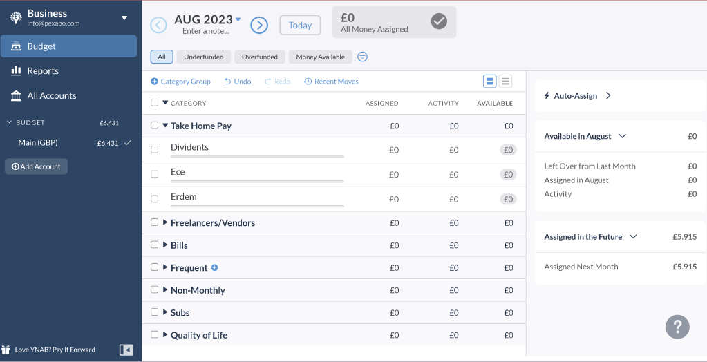Collapse all groups via CATEGORY header triangle

165,103
